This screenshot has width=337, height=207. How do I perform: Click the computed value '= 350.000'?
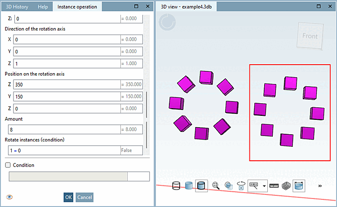pos(131,84)
